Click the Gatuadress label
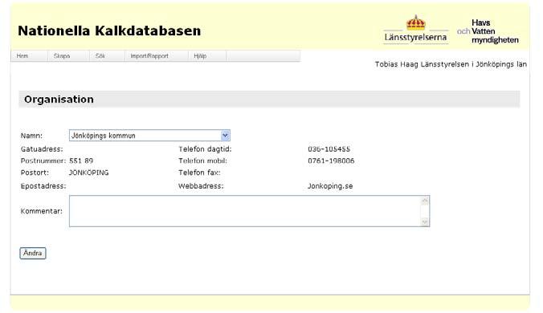Image resolution: width=543 pixels, height=313 pixels. click(x=42, y=149)
